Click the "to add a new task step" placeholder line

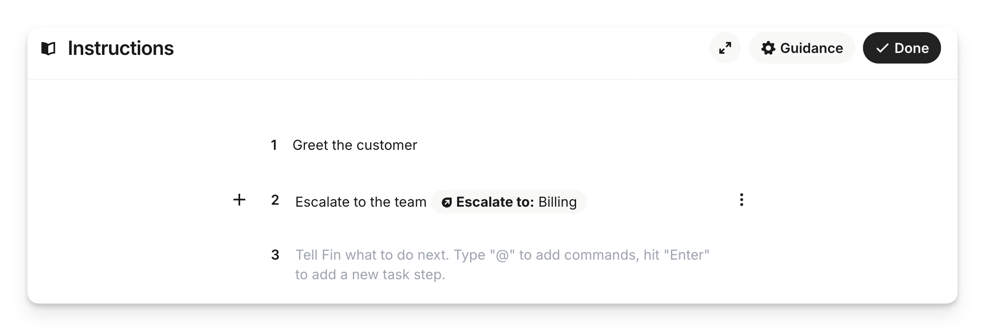(x=370, y=275)
